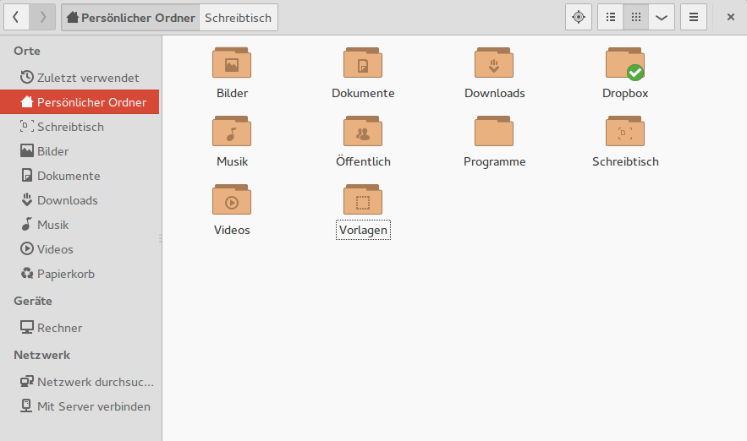Open the Dropbox folder with green checkmark
Viewport: 747px width, 441px height.
(x=625, y=63)
